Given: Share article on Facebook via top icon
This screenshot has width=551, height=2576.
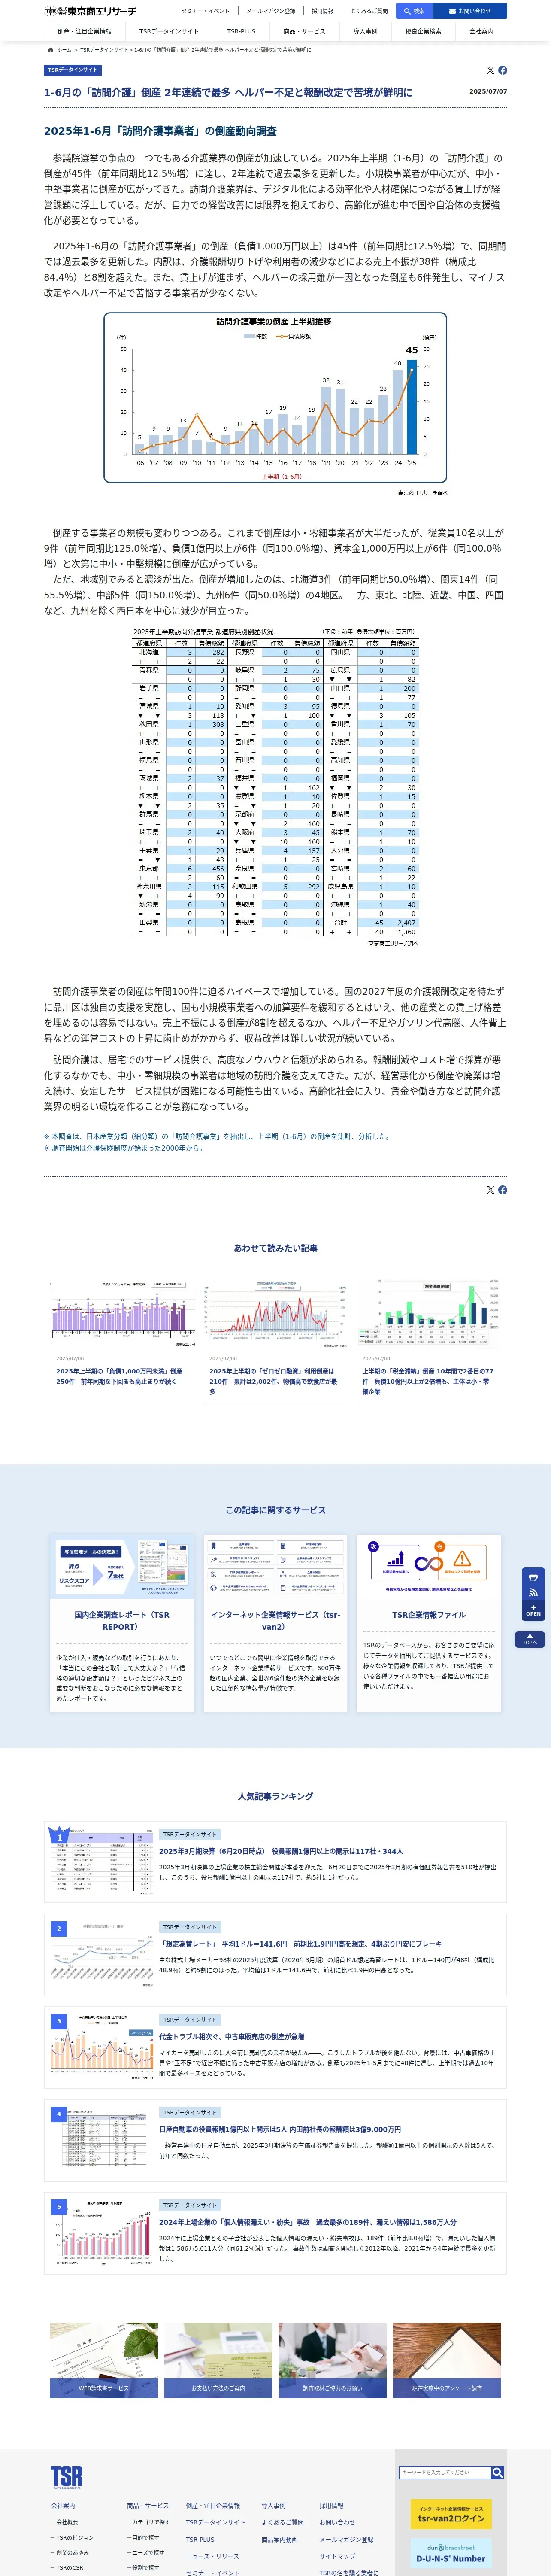Looking at the screenshot, I should (x=502, y=70).
